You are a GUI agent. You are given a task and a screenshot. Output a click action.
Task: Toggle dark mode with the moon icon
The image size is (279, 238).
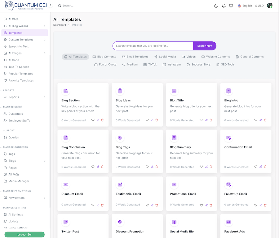click(x=216, y=6)
